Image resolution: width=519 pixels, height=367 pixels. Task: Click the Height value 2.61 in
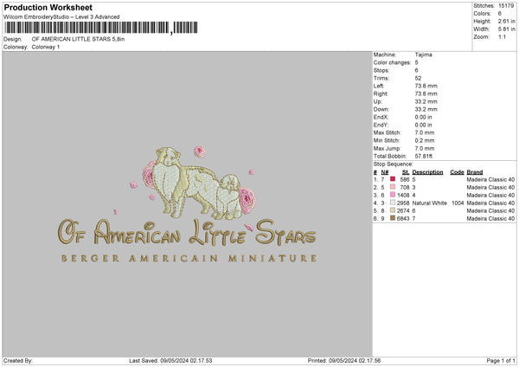coord(506,21)
